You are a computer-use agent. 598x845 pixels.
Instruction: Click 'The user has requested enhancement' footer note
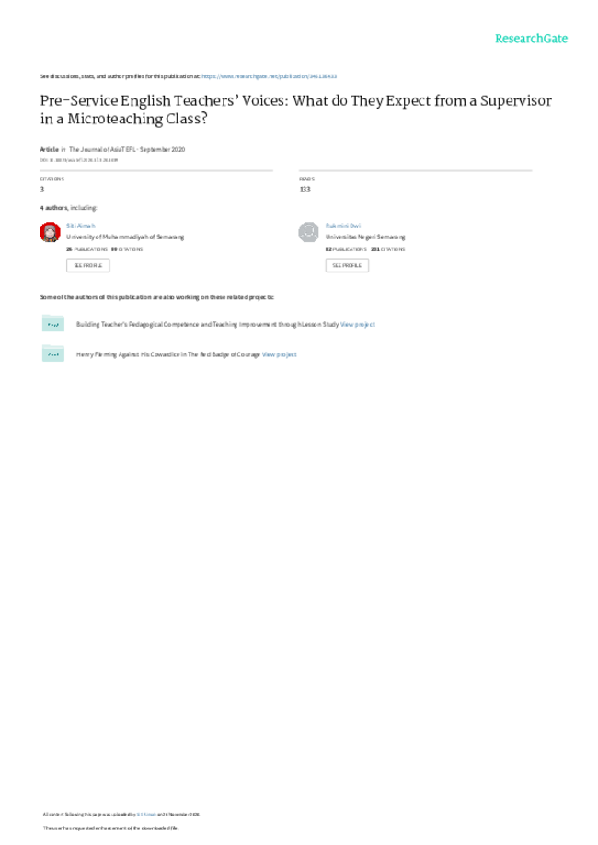pyautogui.click(x=110, y=828)
